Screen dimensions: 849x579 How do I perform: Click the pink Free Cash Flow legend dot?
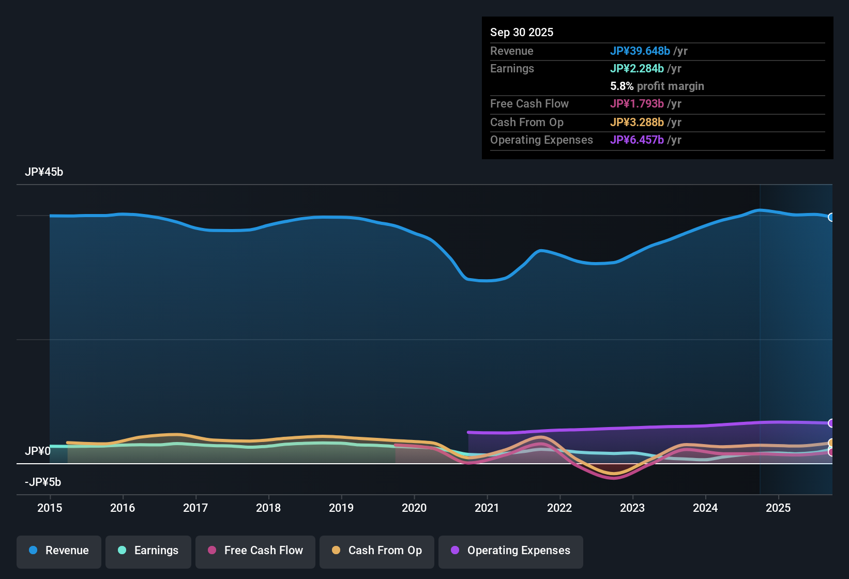pos(211,551)
